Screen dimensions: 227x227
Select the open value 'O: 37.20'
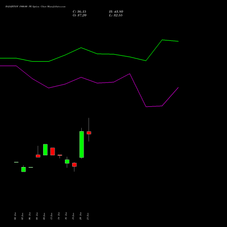click(x=79, y=15)
